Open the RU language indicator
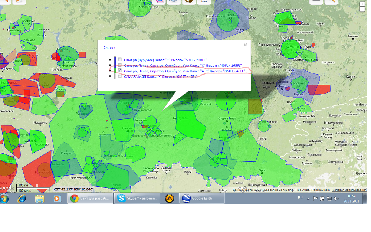The width and height of the screenshot is (371, 232). click(x=300, y=198)
